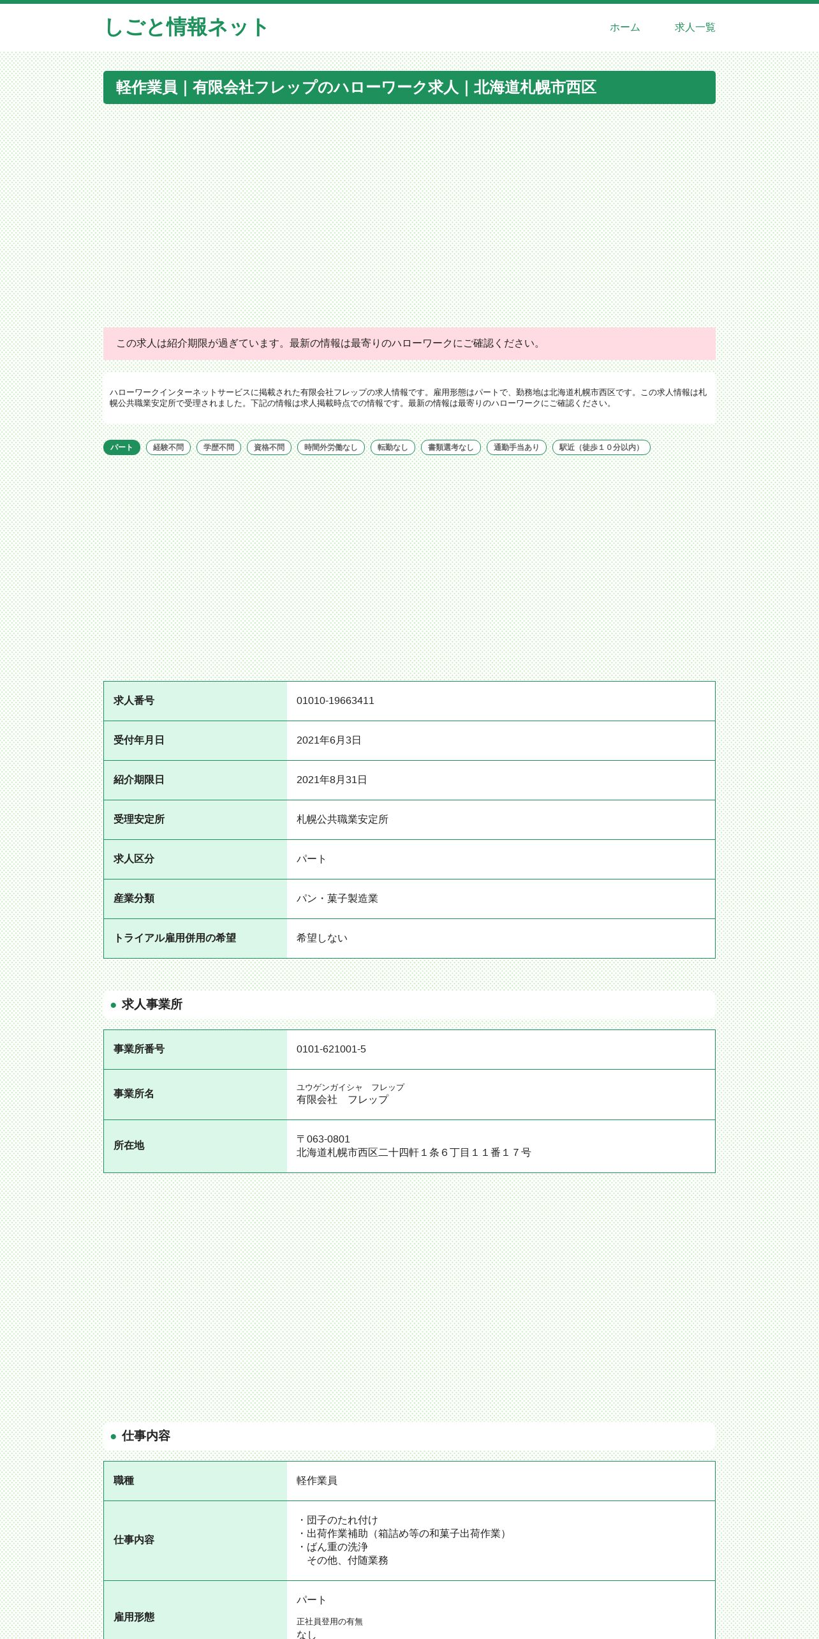This screenshot has height=1639, width=819.
Task: Click the 通勤手当あり tag
Action: click(517, 447)
